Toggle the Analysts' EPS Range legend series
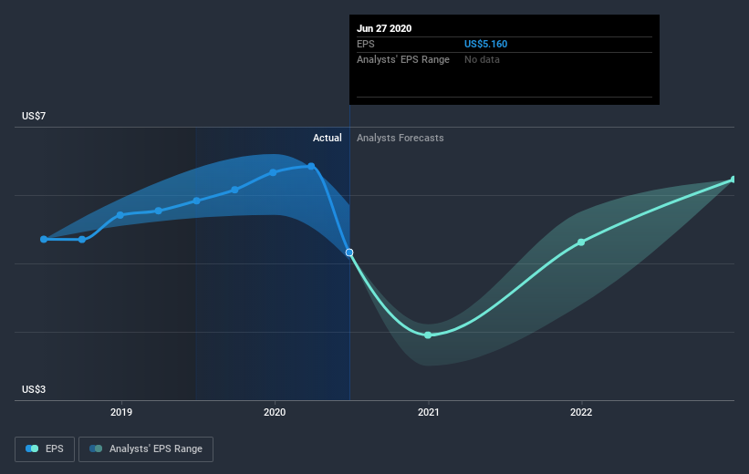Viewport: 749px width, 474px height. (x=146, y=449)
